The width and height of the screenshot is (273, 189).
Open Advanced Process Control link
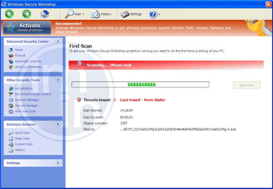pyautogui.click(x=33, y=94)
